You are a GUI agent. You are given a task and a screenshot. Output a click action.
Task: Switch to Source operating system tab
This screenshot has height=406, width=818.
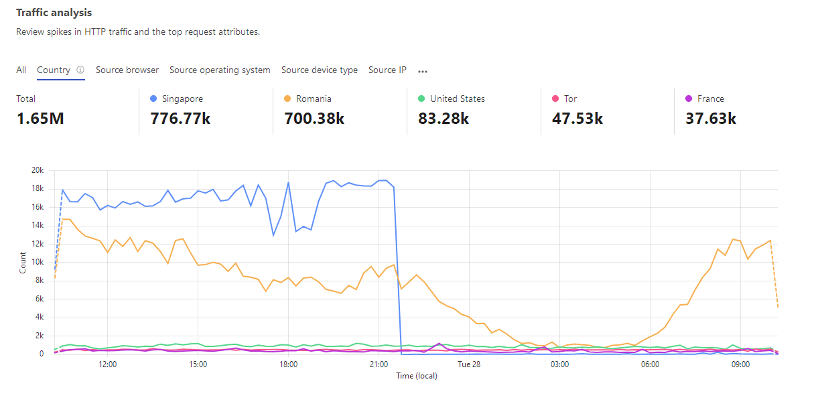coord(220,70)
